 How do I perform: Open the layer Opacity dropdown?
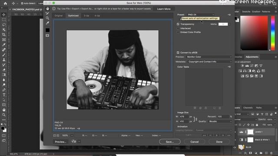[x=275, y=120]
